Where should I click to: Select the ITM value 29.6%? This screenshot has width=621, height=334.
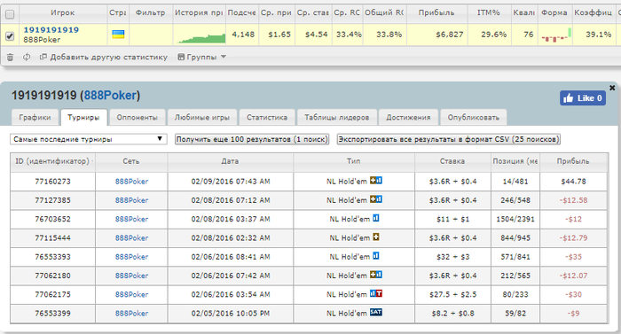pos(493,35)
